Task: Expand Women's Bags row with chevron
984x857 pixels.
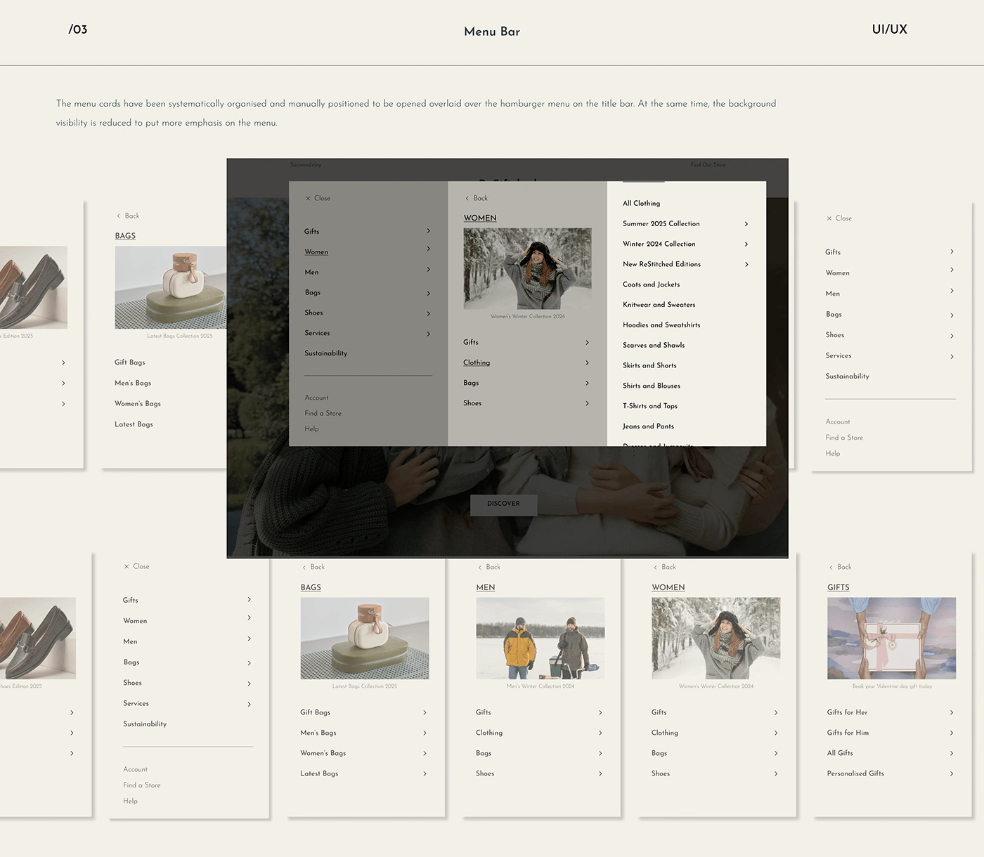Action: (x=425, y=754)
